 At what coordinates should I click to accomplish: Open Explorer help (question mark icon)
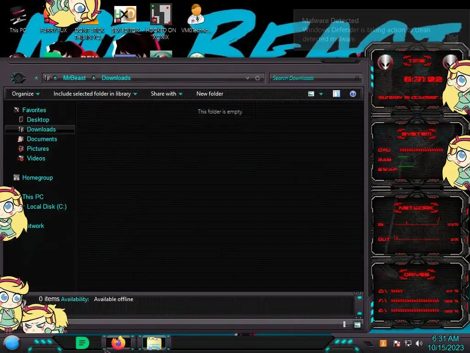click(353, 94)
